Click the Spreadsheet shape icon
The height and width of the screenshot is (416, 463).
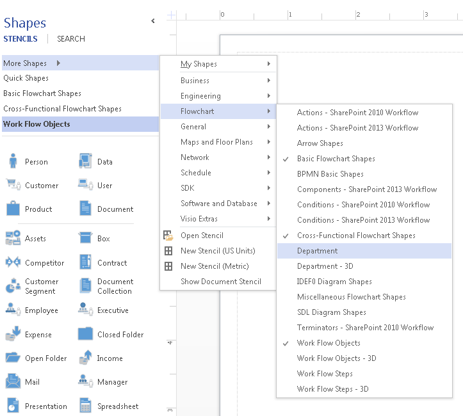coord(86,406)
